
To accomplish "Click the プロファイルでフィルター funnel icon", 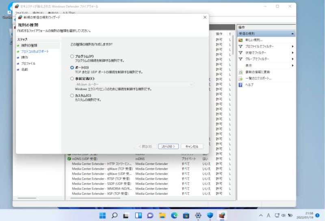I will 240,46.
